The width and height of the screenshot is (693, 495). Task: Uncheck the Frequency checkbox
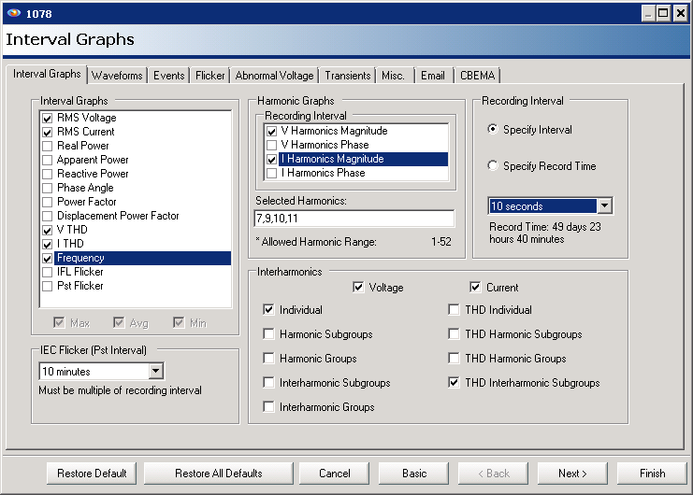[x=48, y=258]
